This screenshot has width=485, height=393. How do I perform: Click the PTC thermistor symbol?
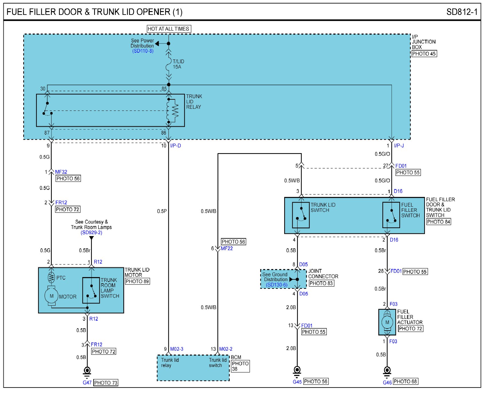[x=51, y=277]
